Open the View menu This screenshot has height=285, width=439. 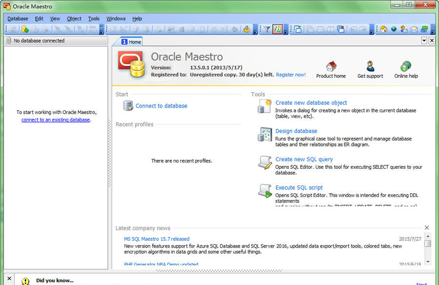[55, 18]
